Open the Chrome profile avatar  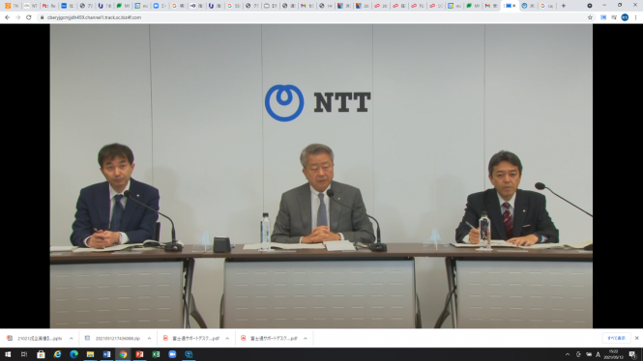pyautogui.click(x=625, y=17)
